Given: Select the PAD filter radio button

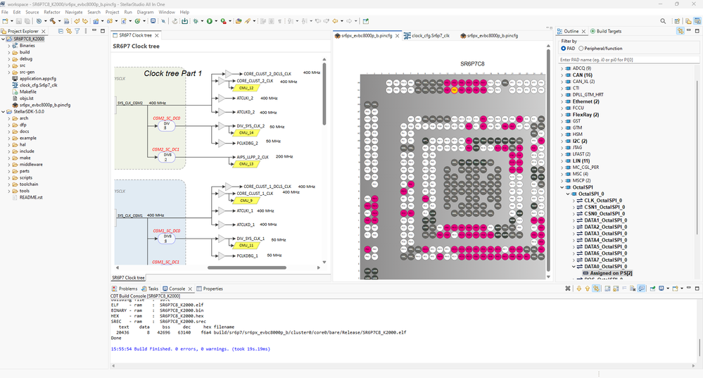Looking at the screenshot, I should point(564,49).
